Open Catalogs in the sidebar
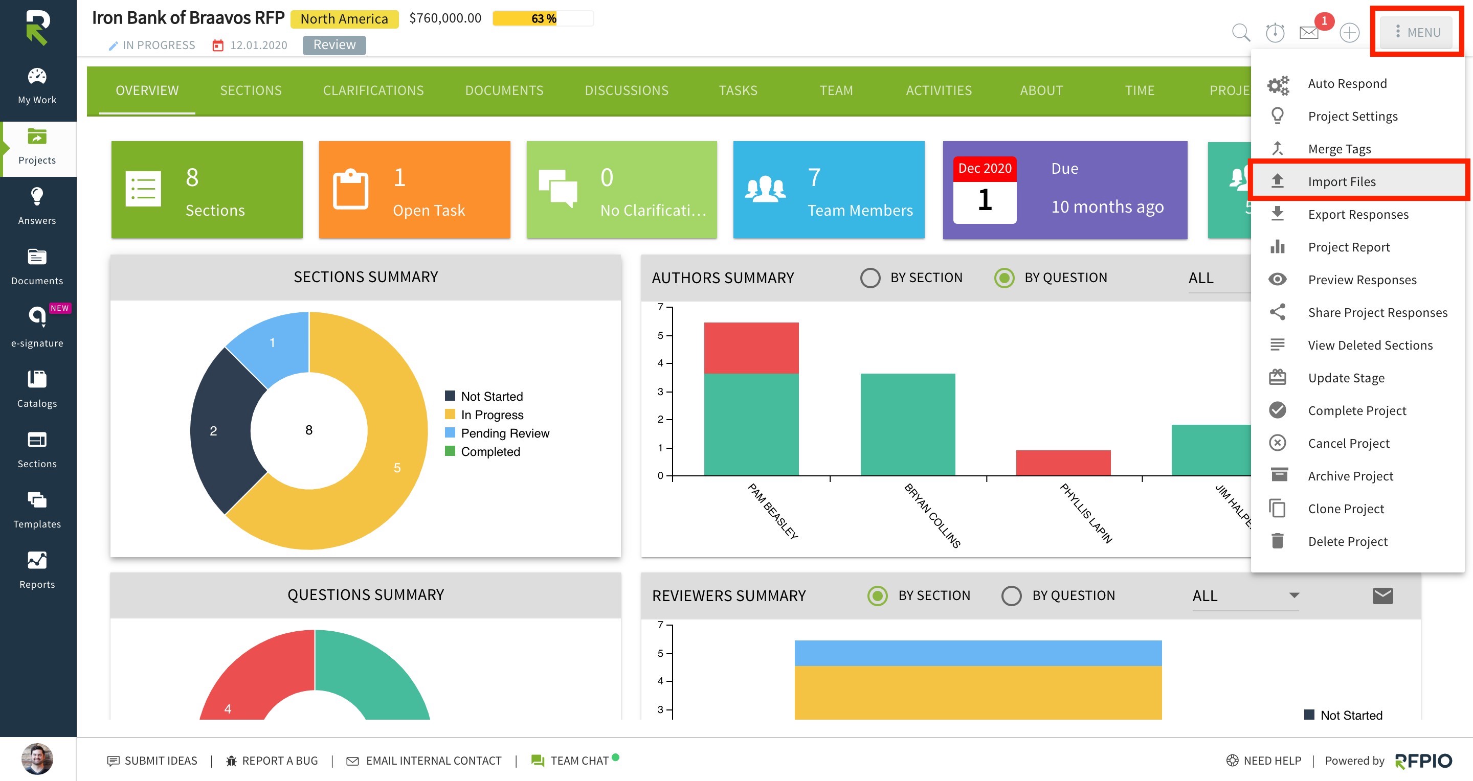The height and width of the screenshot is (781, 1473). point(37,389)
